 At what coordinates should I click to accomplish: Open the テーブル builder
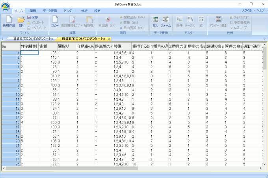[190, 22]
